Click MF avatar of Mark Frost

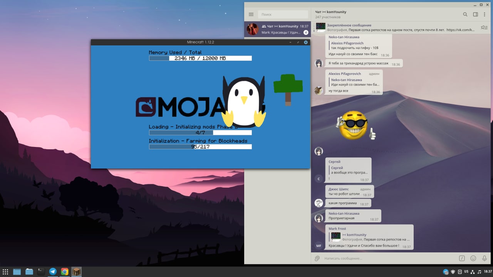click(x=319, y=245)
